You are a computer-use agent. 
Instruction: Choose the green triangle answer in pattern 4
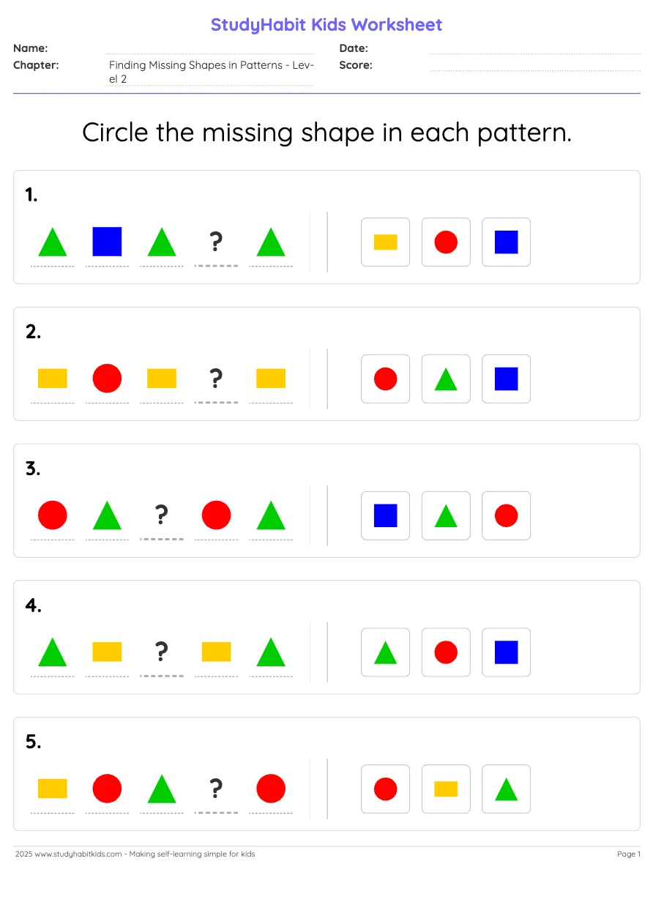click(x=385, y=652)
